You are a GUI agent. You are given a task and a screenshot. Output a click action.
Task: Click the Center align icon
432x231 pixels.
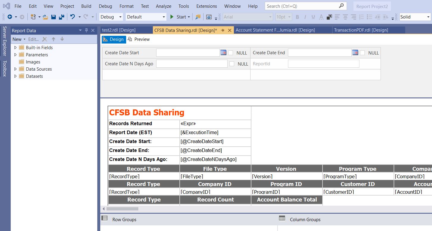[345, 17]
